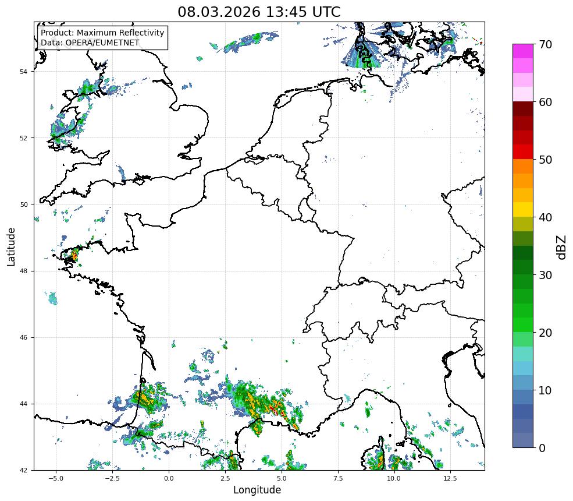The image size is (573, 501).
Task: Click the colorbar tick label 0
Action: [542, 448]
